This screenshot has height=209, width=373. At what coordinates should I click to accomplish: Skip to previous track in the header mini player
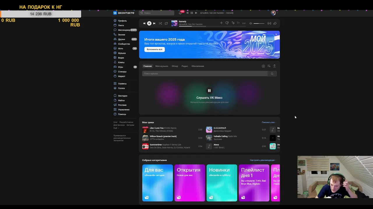click(187, 13)
